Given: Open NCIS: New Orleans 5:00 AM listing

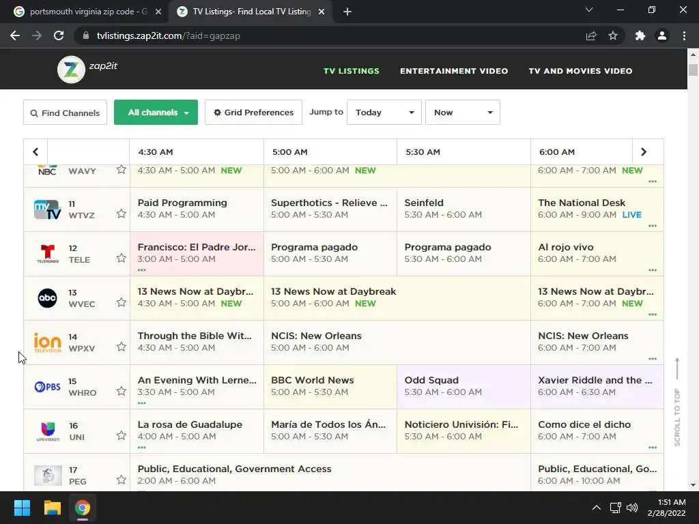Looking at the screenshot, I should tap(397, 343).
